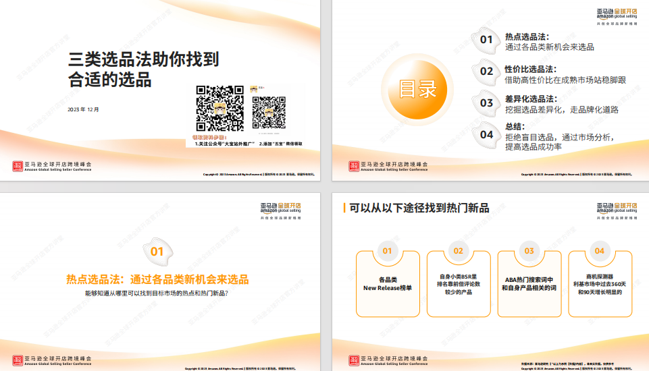Click Amazon global selling logo on 目录 slide
The image size is (649, 371).
617,17
